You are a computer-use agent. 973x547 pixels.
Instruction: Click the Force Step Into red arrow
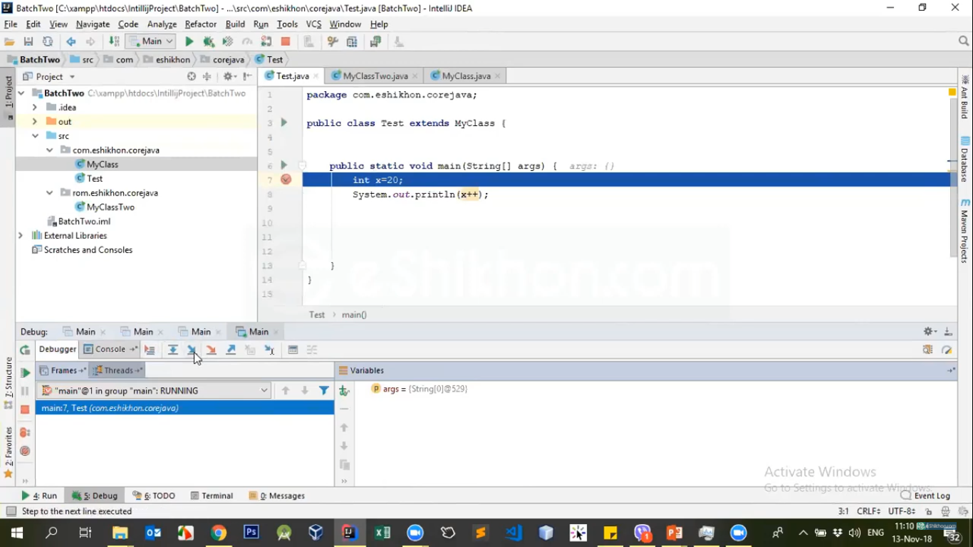coord(212,350)
